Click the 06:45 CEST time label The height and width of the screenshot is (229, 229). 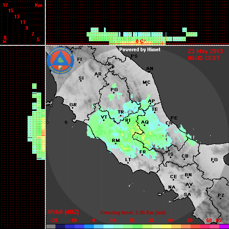(x=204, y=58)
